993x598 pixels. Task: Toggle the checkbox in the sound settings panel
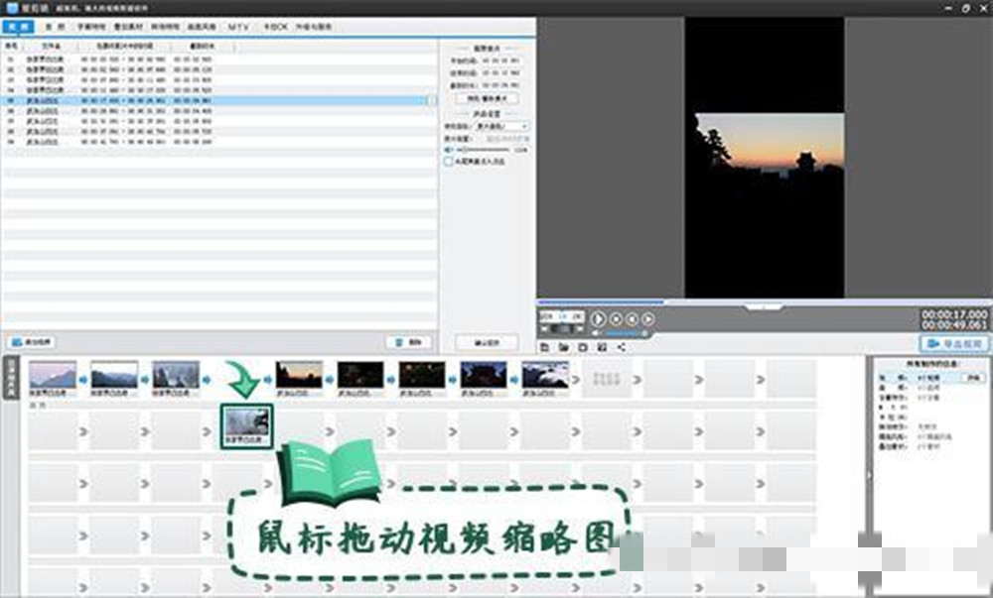(x=448, y=162)
